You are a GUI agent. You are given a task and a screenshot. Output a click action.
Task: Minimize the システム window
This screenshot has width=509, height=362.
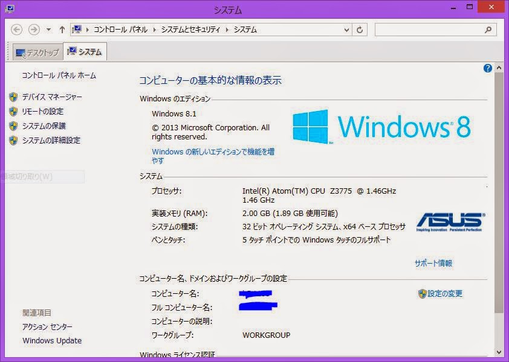[453, 7]
